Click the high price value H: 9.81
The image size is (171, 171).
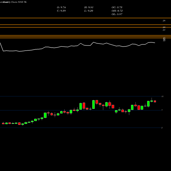[x=89, y=8]
